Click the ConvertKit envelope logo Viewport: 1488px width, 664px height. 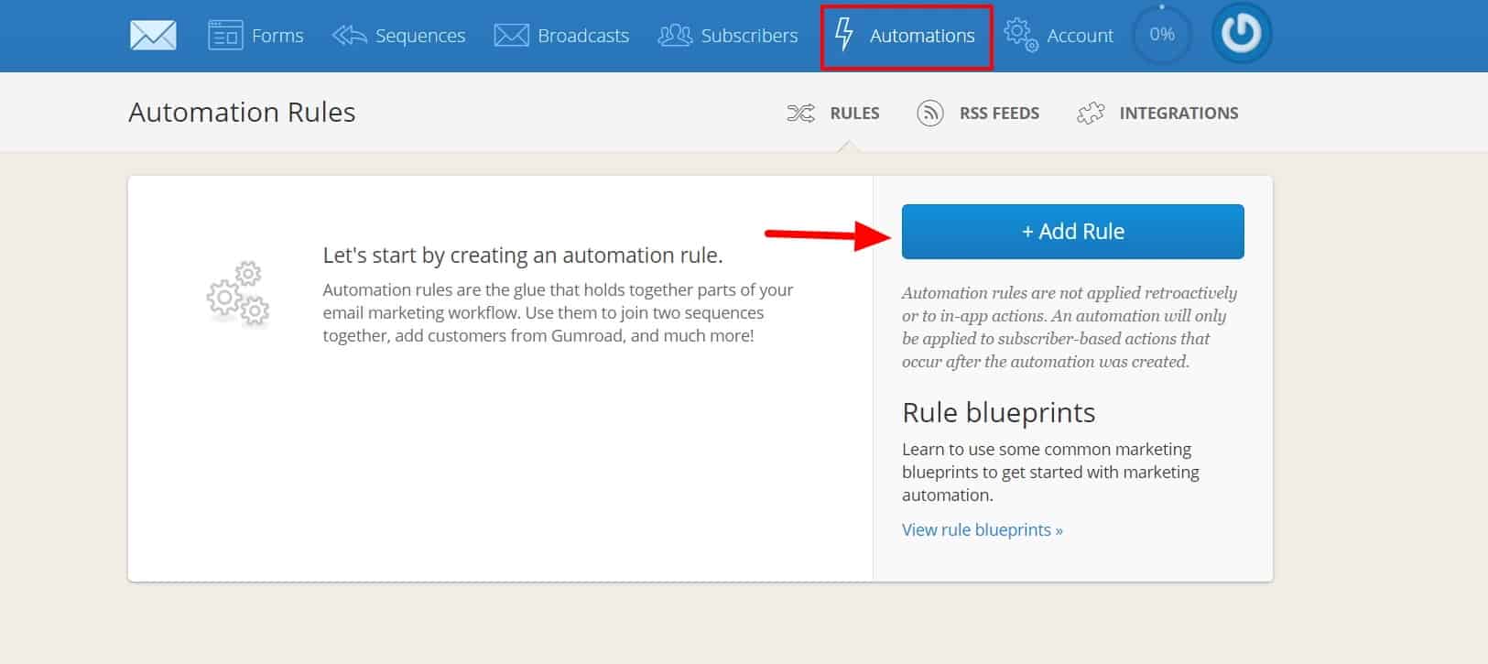click(153, 36)
